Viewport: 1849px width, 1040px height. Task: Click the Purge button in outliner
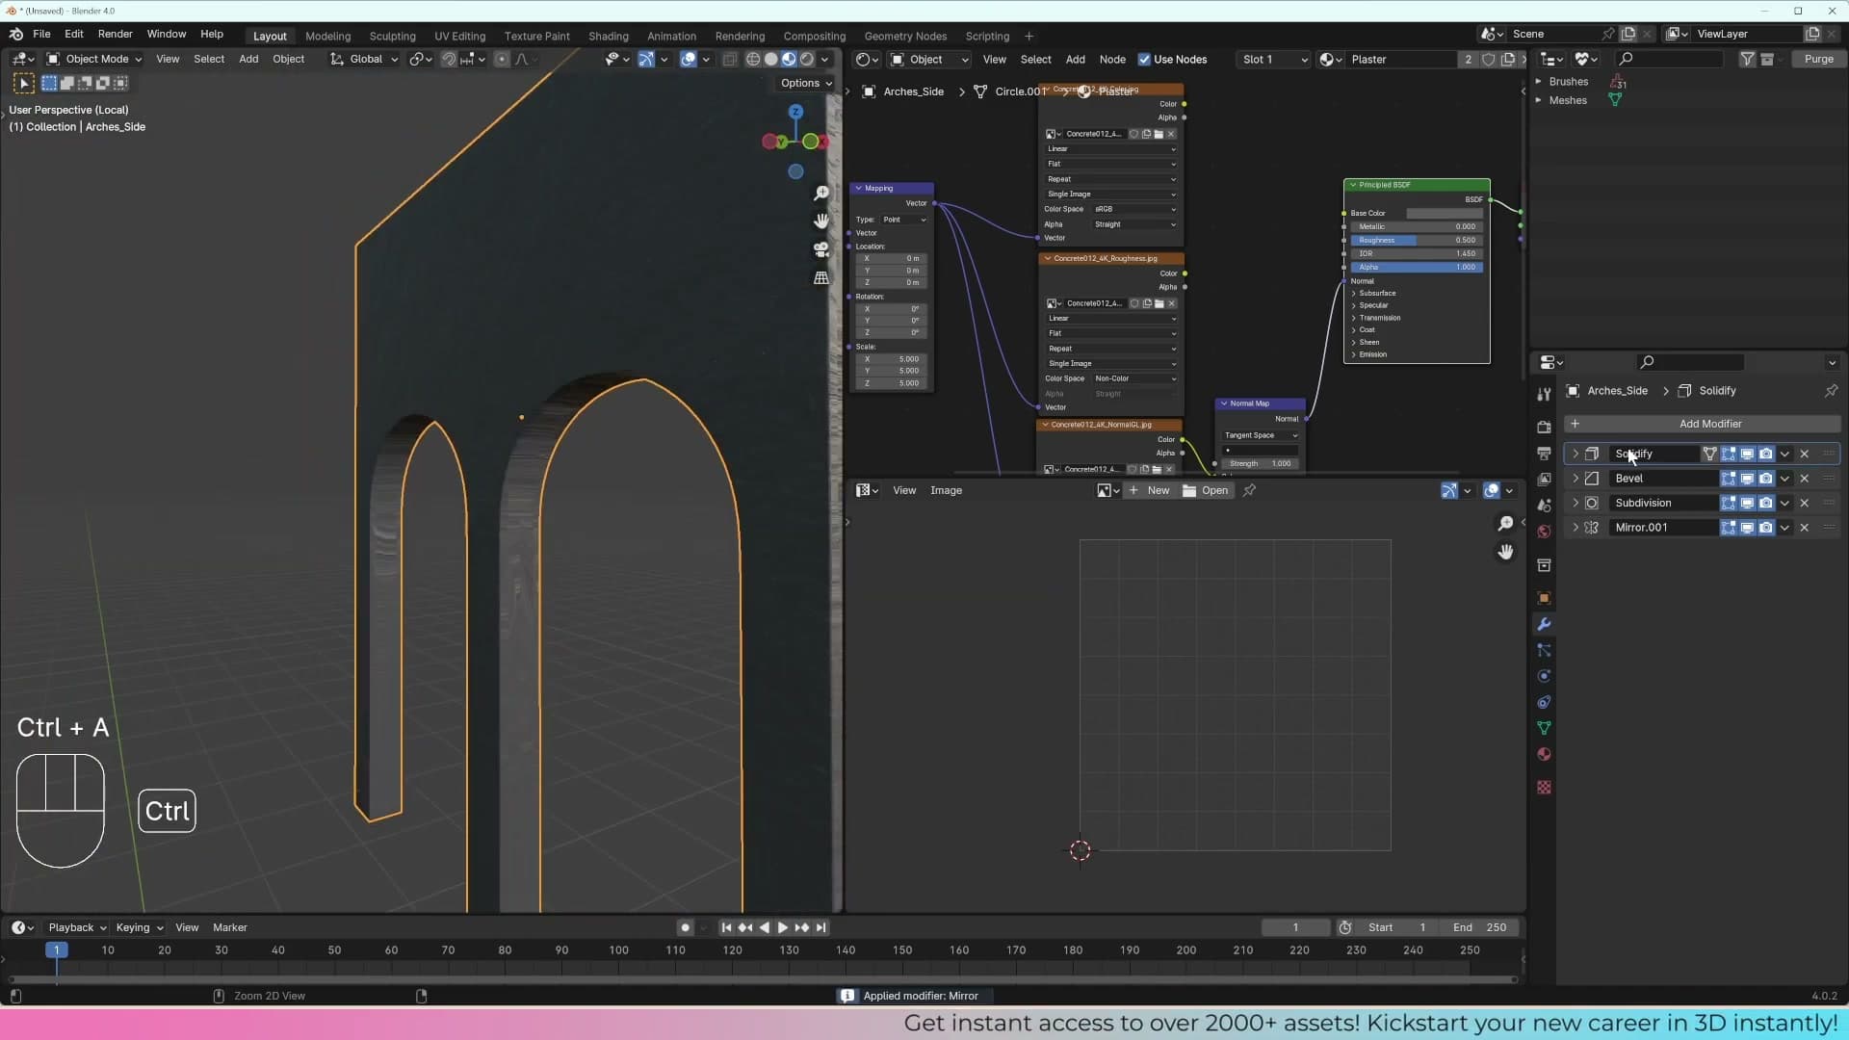click(x=1818, y=59)
